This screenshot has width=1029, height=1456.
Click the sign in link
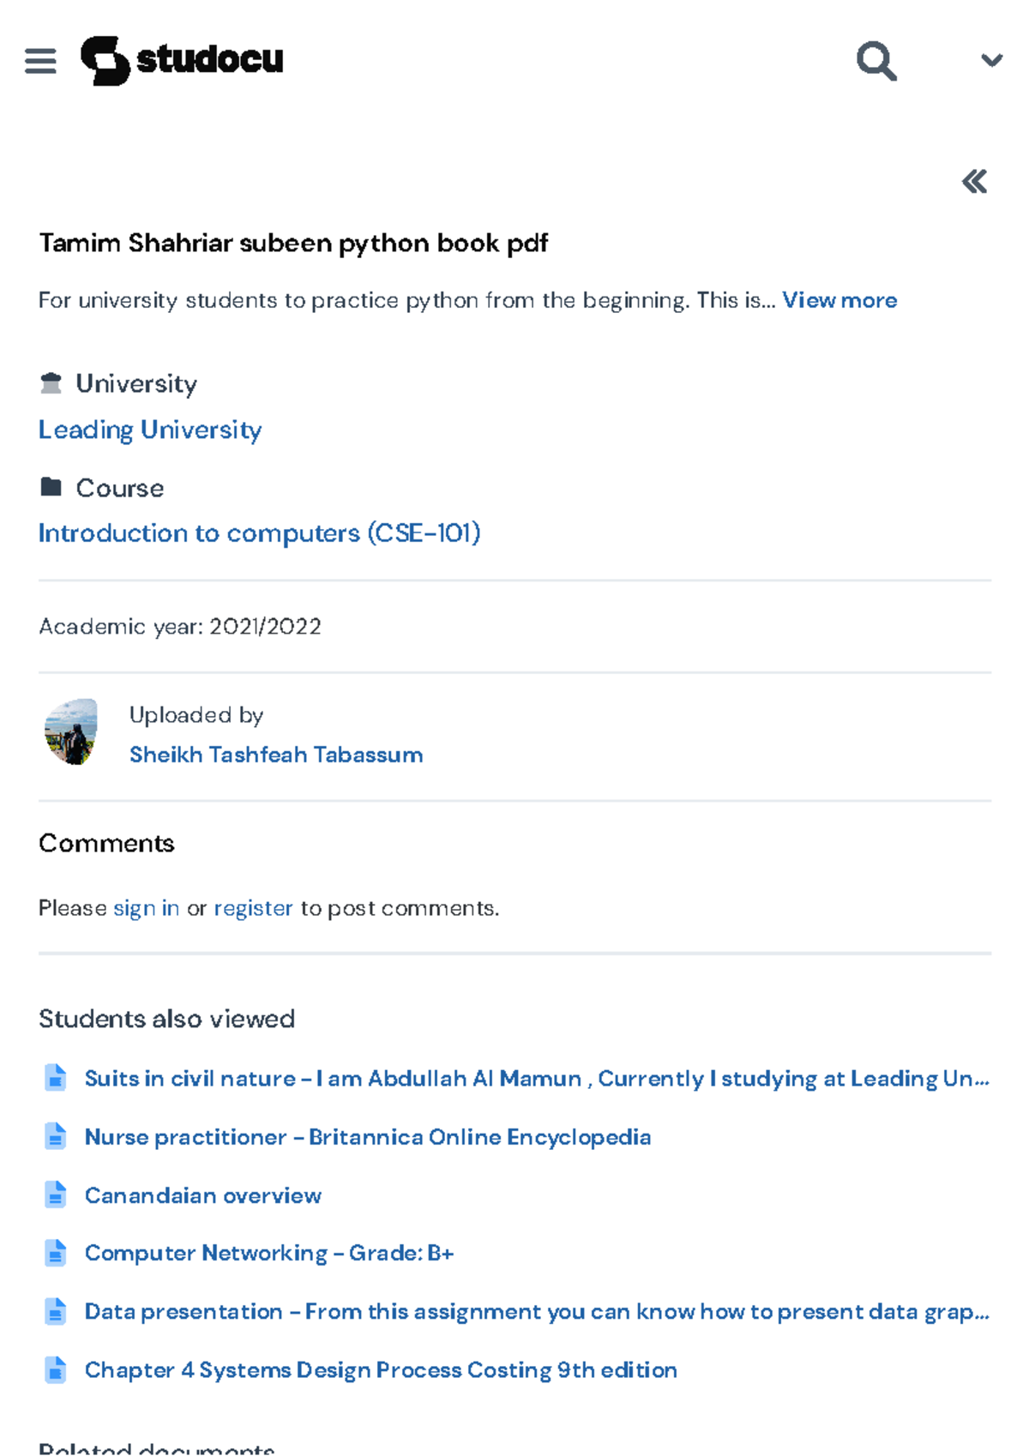pyautogui.click(x=146, y=908)
